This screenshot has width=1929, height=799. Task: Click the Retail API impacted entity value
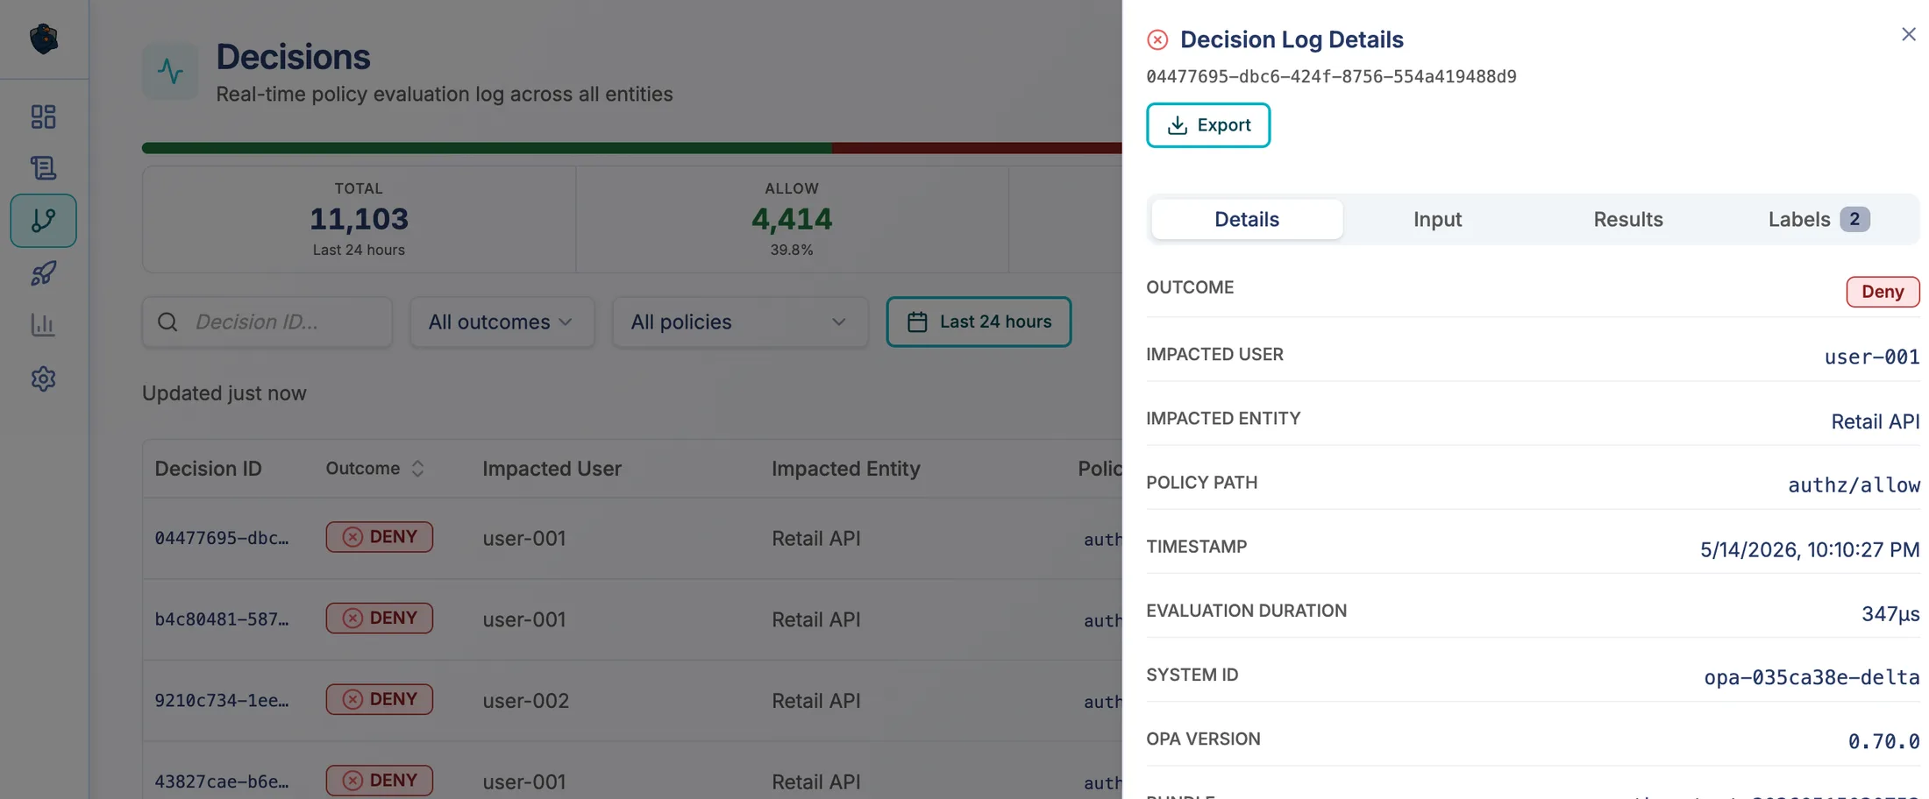pyautogui.click(x=1875, y=421)
